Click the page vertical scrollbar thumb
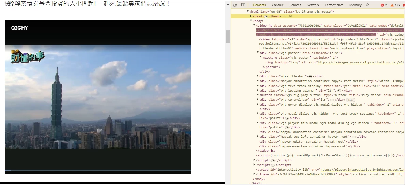The image size is (405, 185). 228,36
